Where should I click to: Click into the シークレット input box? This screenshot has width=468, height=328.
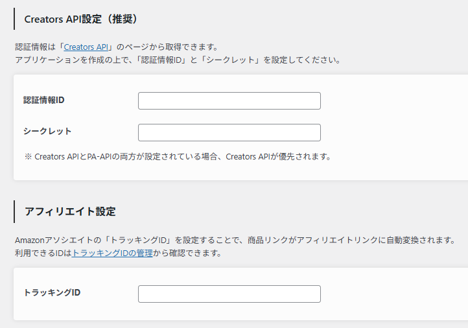pos(229,132)
